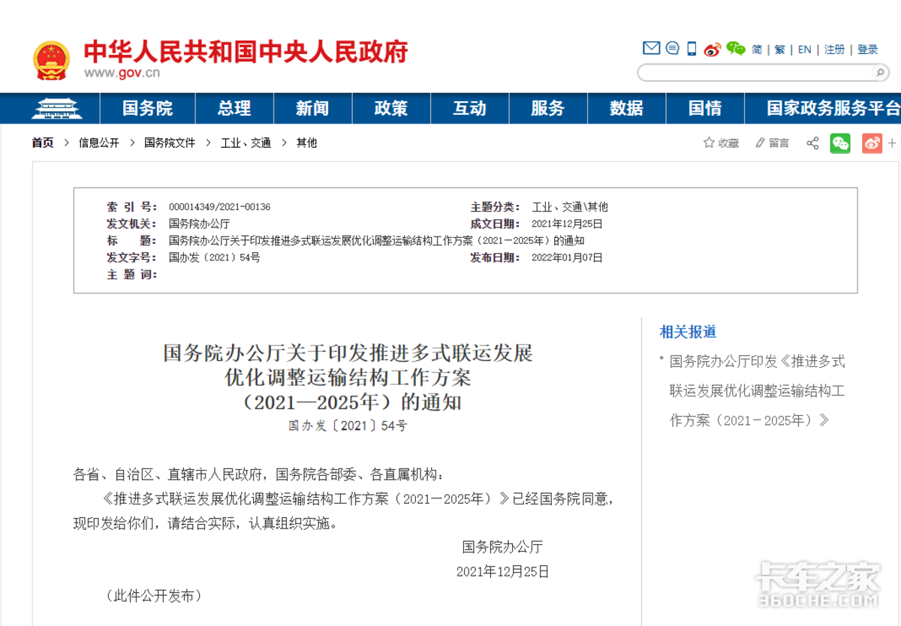901x626 pixels.
Task: Share via green WeChat button
Action: click(x=840, y=143)
